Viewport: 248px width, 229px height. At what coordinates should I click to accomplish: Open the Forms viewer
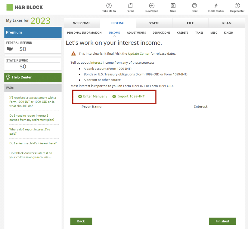pyautogui.click(x=130, y=8)
